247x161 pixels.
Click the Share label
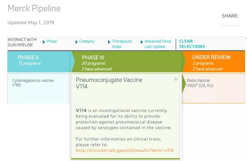click(x=230, y=16)
